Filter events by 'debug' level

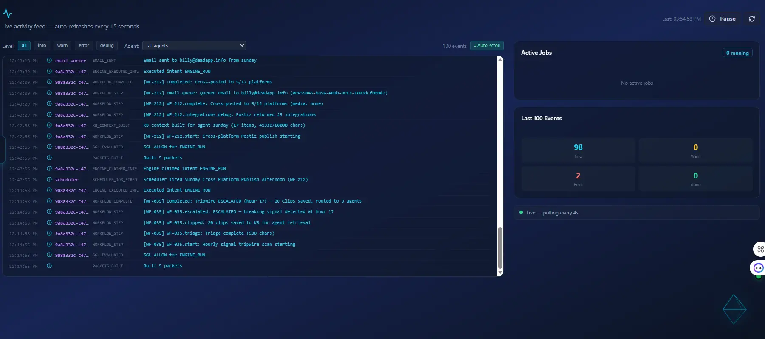pos(107,46)
